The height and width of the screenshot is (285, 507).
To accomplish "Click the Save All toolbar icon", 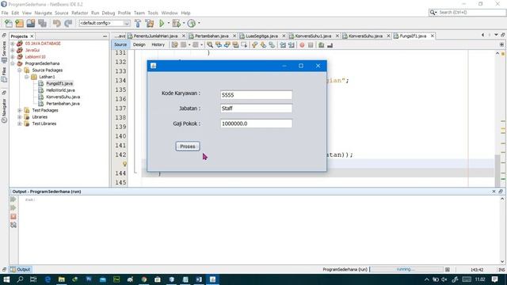I will [42, 23].
